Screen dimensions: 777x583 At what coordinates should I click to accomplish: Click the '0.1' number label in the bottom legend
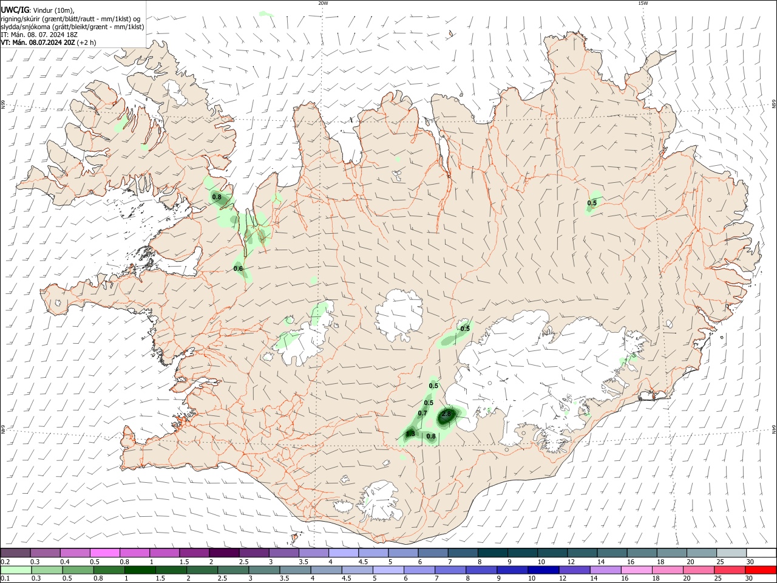point(5,579)
